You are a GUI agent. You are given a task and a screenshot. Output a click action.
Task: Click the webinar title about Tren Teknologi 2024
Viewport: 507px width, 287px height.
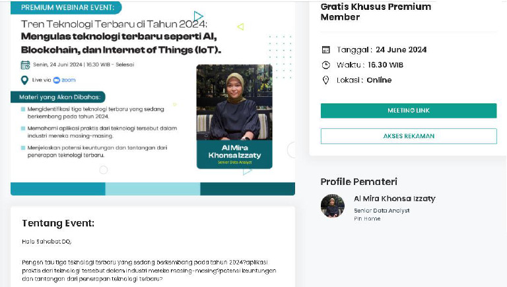pos(119,36)
